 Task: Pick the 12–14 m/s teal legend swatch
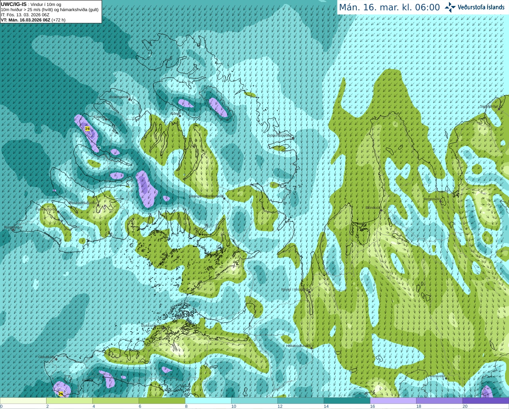(x=301, y=401)
